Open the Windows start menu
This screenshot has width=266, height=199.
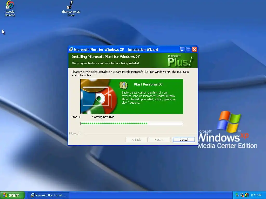[x=12, y=195]
